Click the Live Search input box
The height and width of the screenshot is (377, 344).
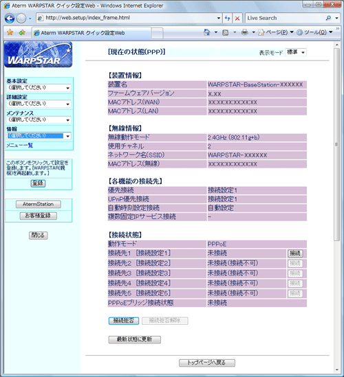click(284, 18)
